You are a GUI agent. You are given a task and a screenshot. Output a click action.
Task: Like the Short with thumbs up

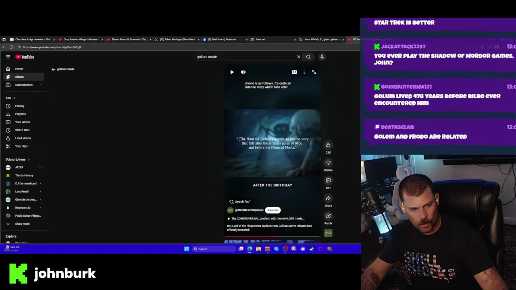(328, 145)
